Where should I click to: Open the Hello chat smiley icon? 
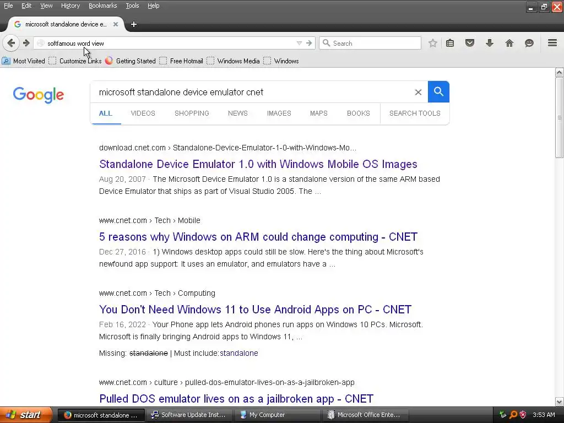click(529, 43)
